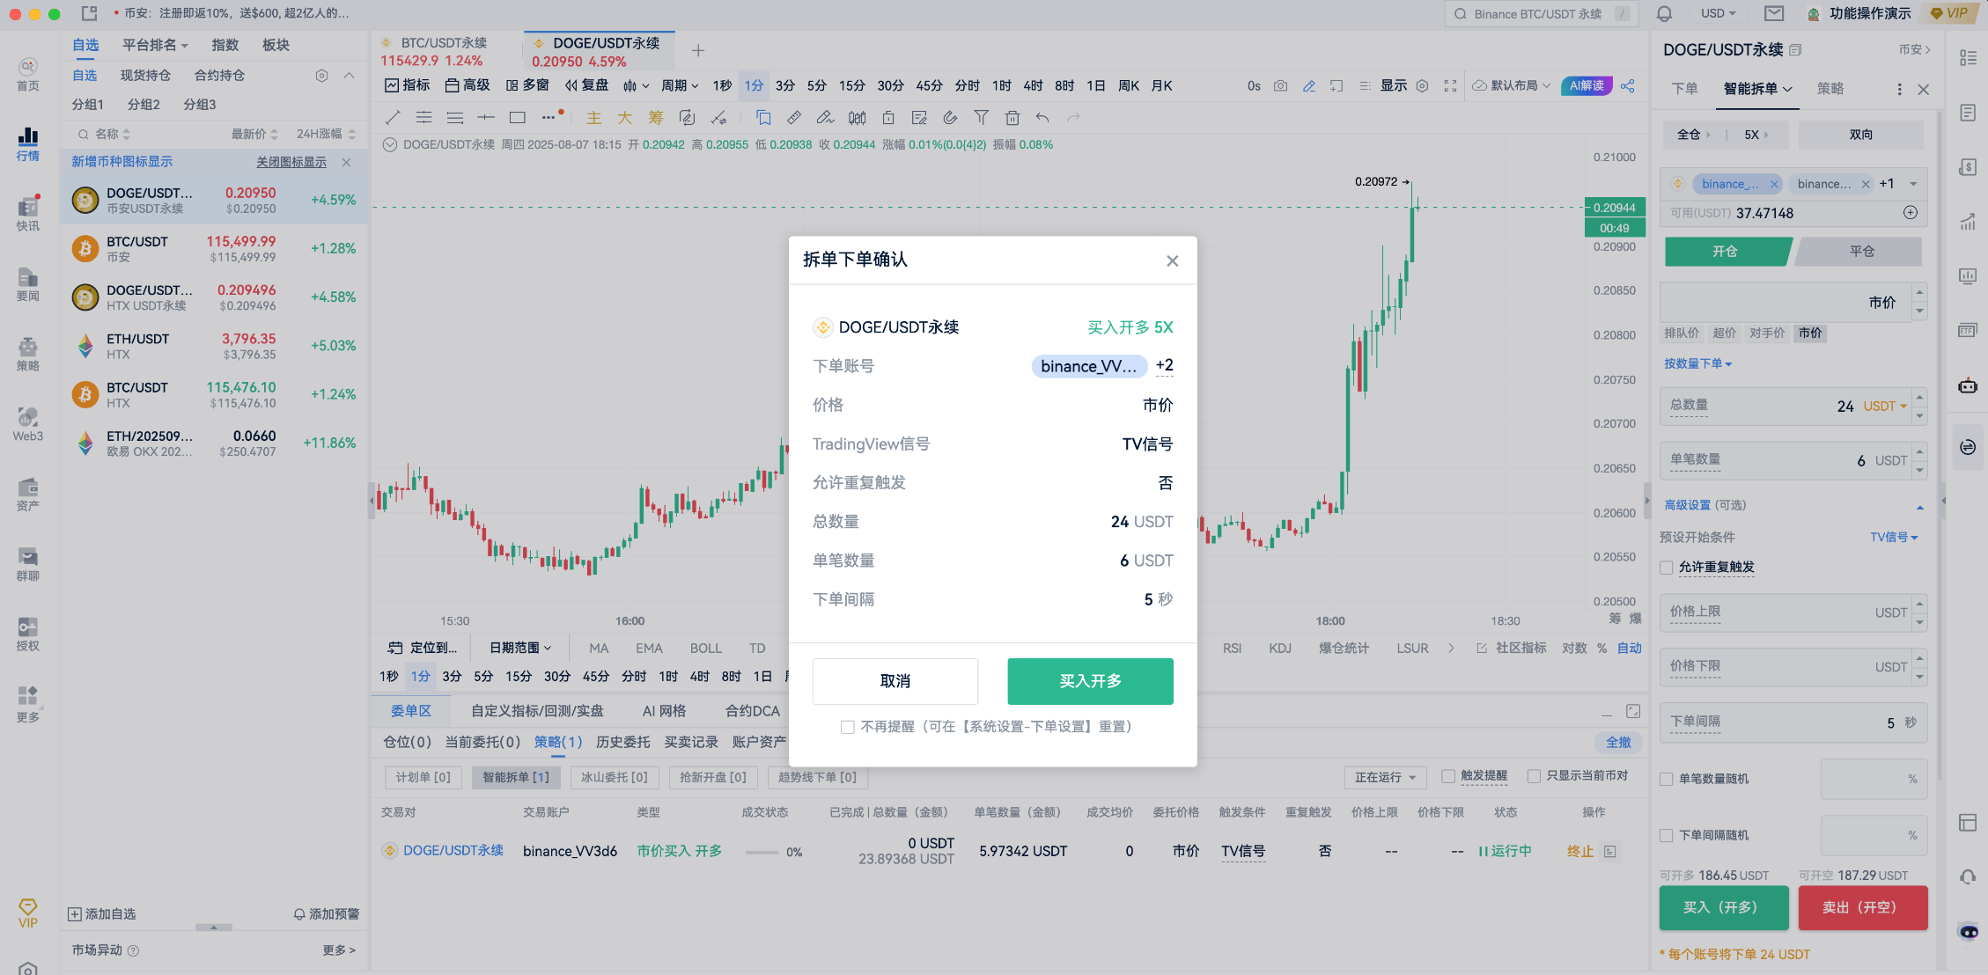Open the 授权 authorization sidebar icon
This screenshot has width=1988, height=975.
tap(28, 634)
